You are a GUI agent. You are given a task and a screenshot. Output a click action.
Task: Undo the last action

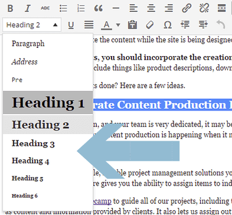pos(221,25)
